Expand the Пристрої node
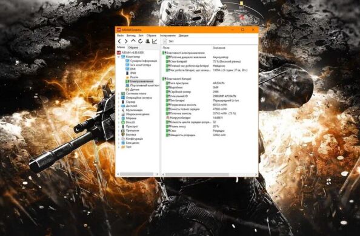Image resolution: width=360 pixels, height=236 pixels. (119, 126)
